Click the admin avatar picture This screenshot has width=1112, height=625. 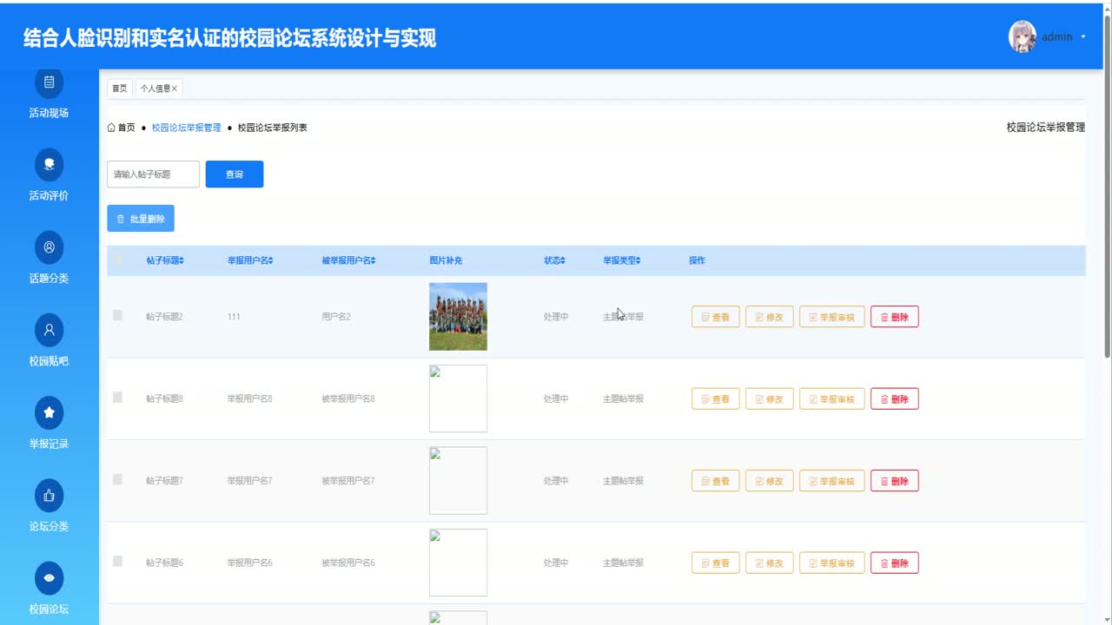pyautogui.click(x=1022, y=36)
